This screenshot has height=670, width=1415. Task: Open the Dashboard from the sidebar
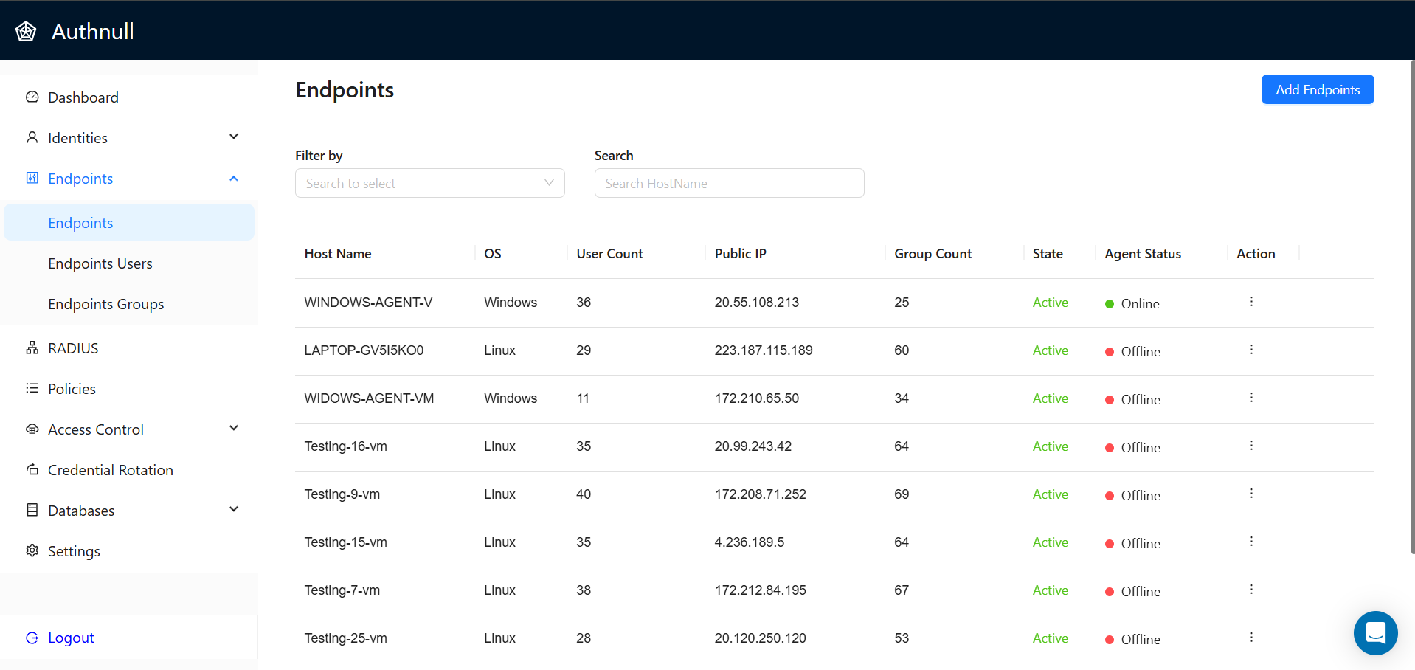click(x=83, y=97)
